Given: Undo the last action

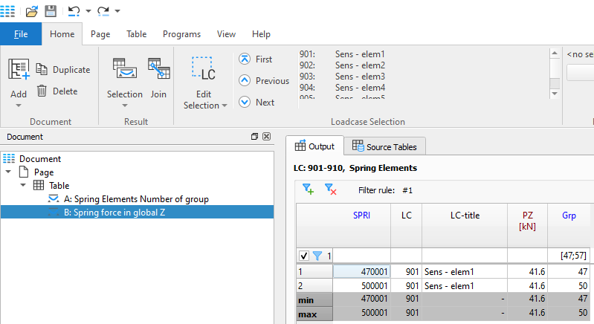Looking at the screenshot, I should pos(74,11).
